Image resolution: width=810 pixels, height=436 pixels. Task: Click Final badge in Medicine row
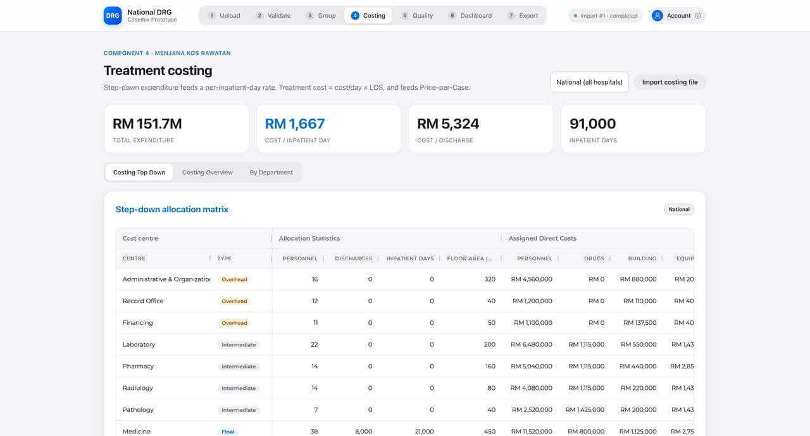click(228, 432)
